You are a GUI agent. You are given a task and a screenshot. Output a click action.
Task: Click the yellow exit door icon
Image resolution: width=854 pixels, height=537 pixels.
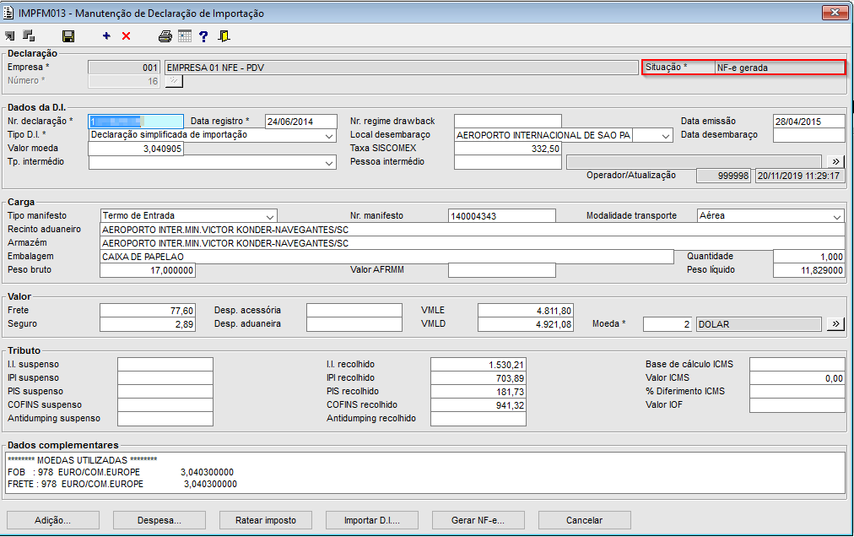click(224, 36)
